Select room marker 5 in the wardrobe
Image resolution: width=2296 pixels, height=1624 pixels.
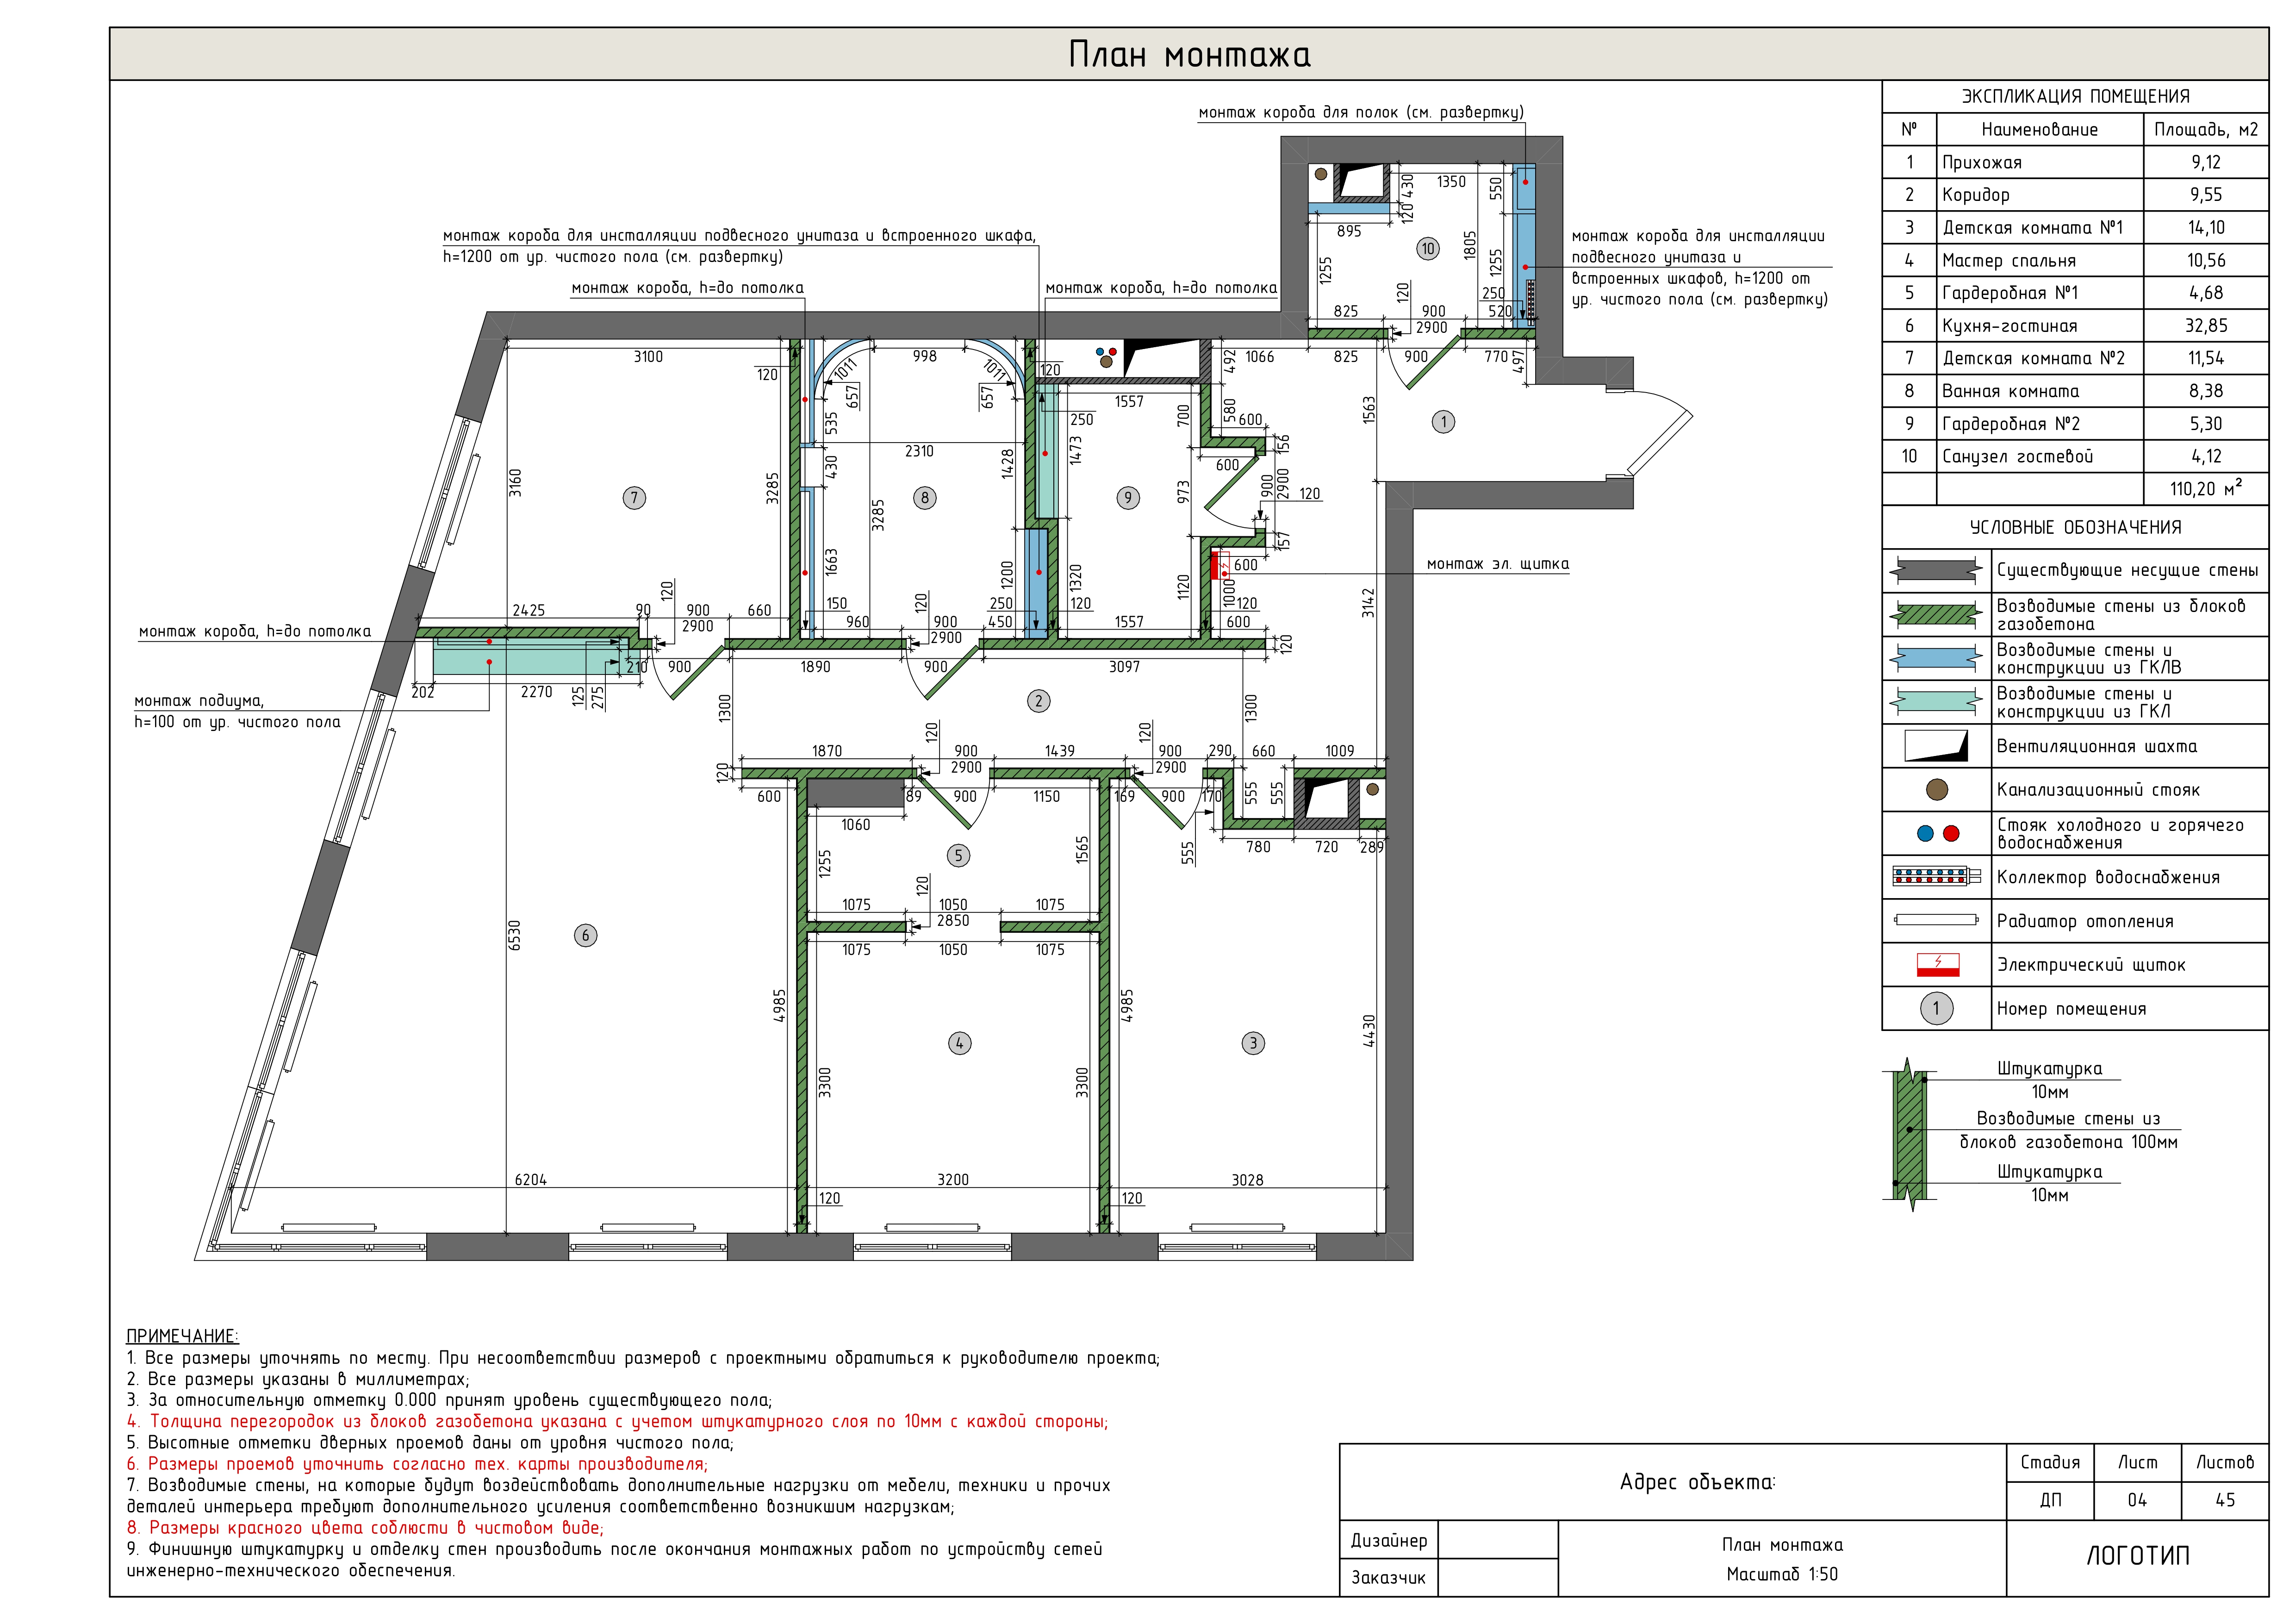click(x=958, y=855)
